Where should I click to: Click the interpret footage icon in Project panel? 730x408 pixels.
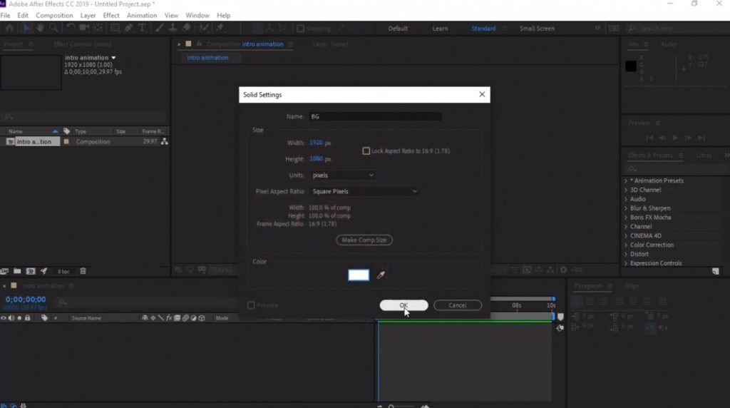4,271
